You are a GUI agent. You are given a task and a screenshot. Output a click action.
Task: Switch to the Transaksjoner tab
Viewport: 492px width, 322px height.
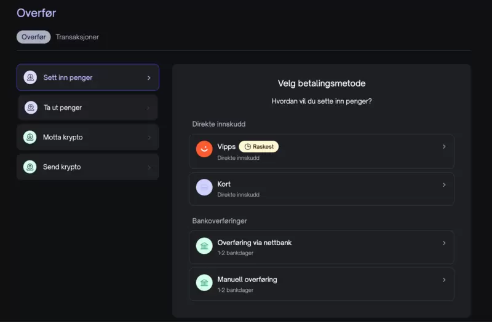77,37
